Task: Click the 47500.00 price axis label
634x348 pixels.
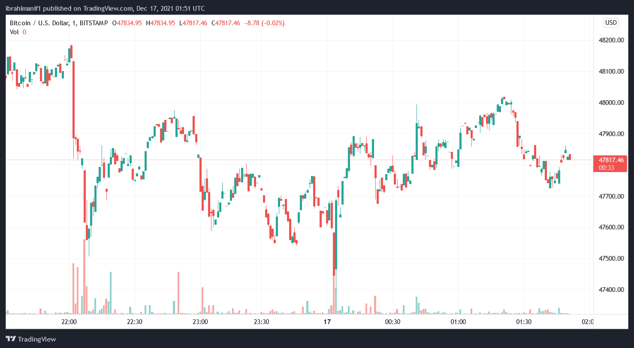Action: coord(611,259)
